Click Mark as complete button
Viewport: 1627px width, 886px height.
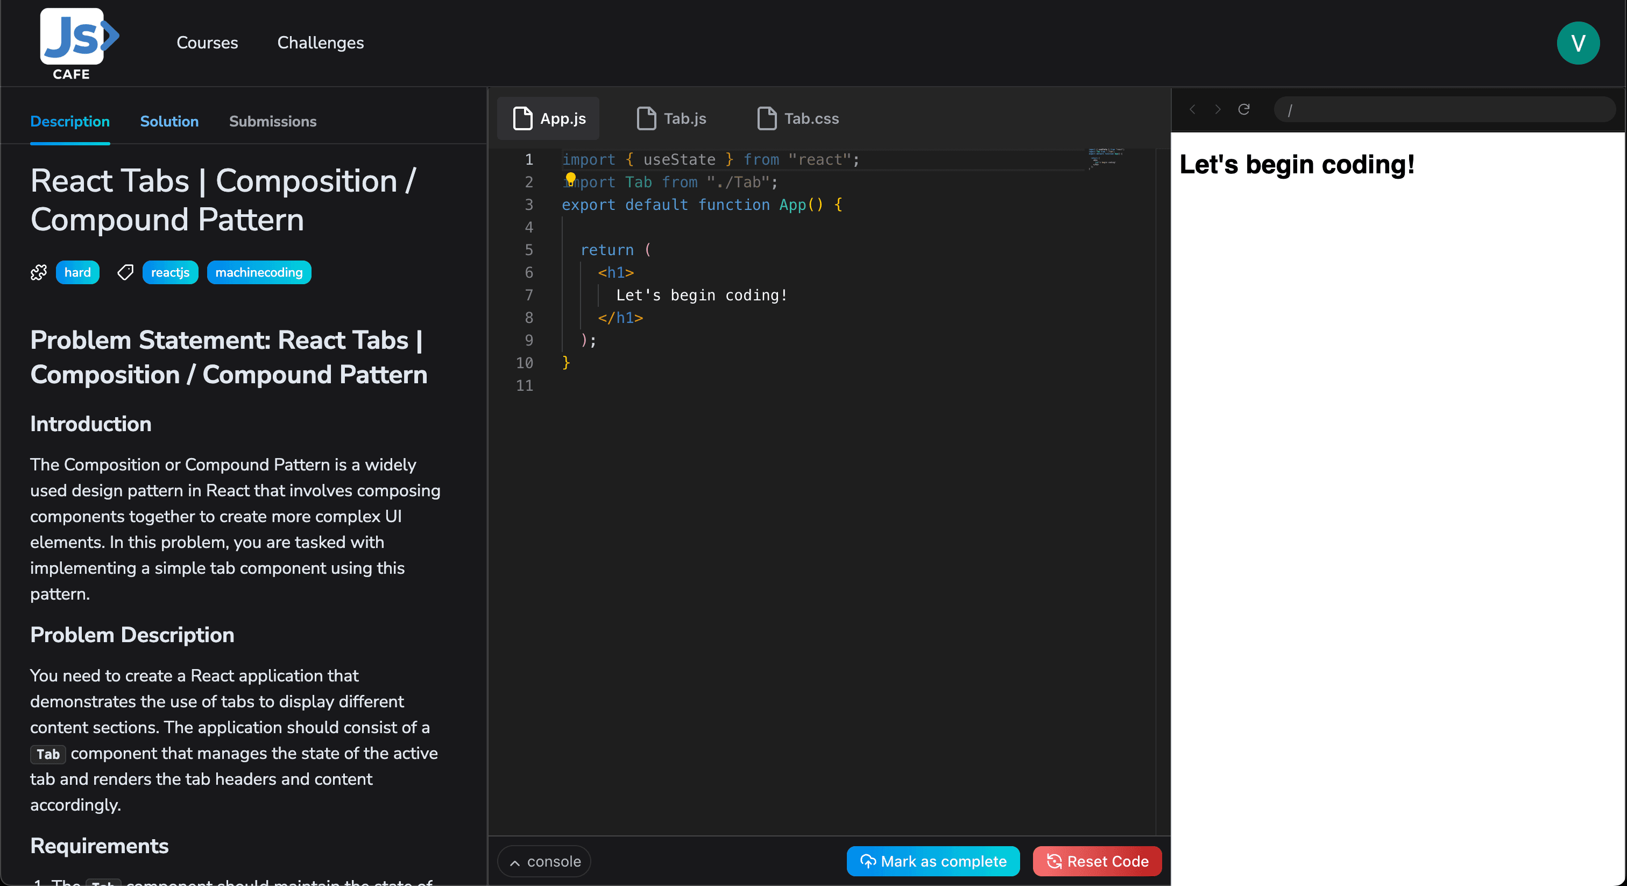click(x=933, y=861)
